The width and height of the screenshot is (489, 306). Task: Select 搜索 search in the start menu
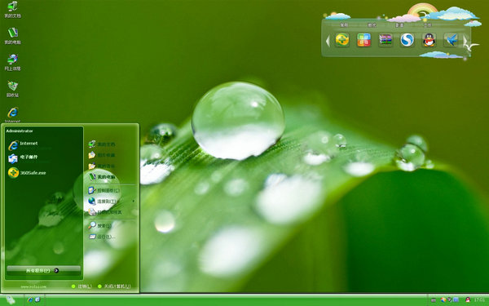point(99,225)
